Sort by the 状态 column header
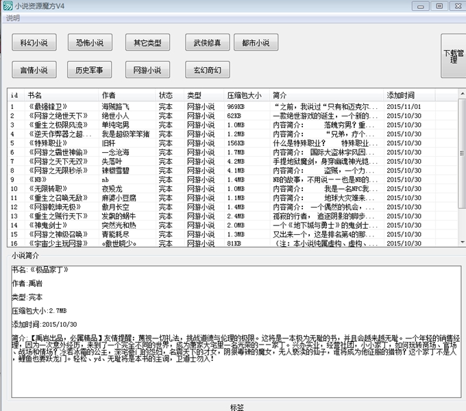The width and height of the screenshot is (466, 411). pyautogui.click(x=170, y=95)
